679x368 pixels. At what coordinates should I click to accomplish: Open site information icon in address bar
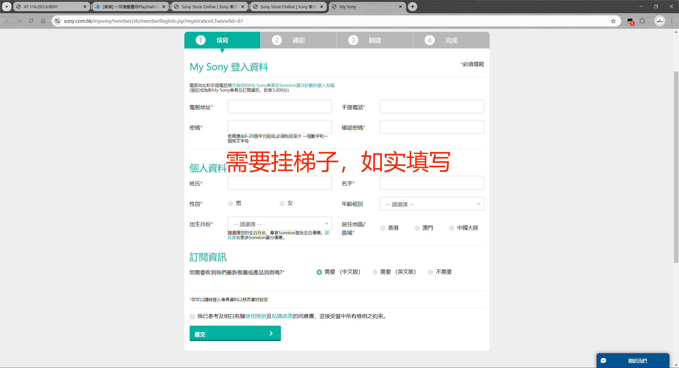57,21
